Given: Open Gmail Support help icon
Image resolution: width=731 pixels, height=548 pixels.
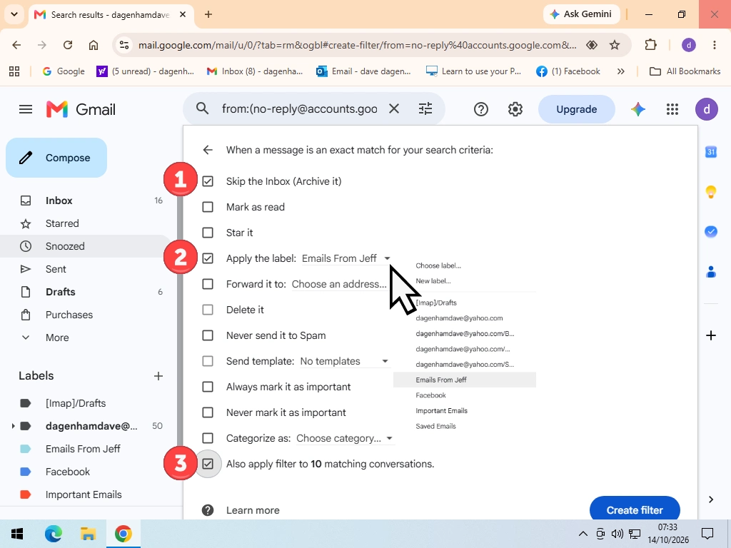Looking at the screenshot, I should (480, 109).
